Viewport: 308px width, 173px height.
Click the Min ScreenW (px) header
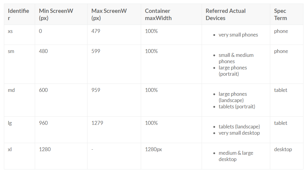click(x=56, y=14)
